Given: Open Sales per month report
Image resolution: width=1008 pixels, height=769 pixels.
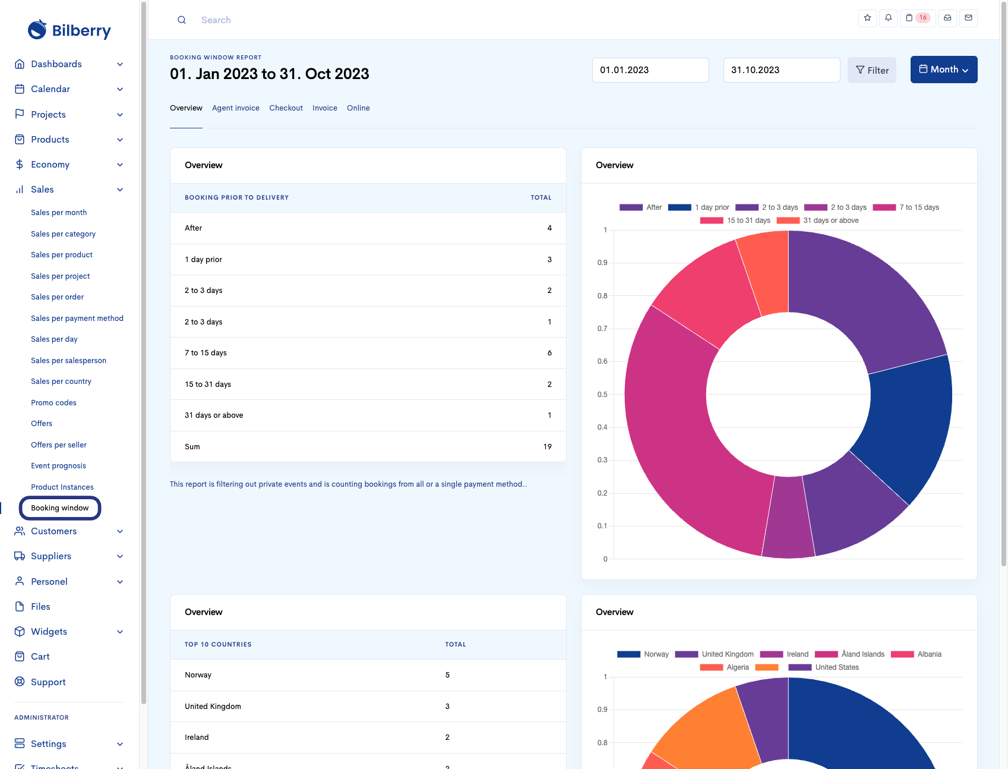Looking at the screenshot, I should [59, 213].
